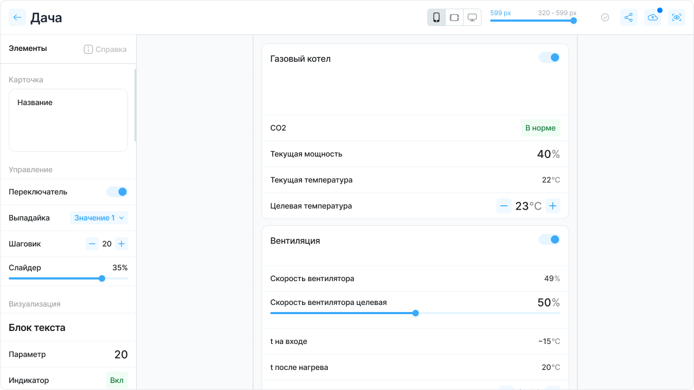
Task: Click the Шаговик minus button
Action: click(92, 244)
